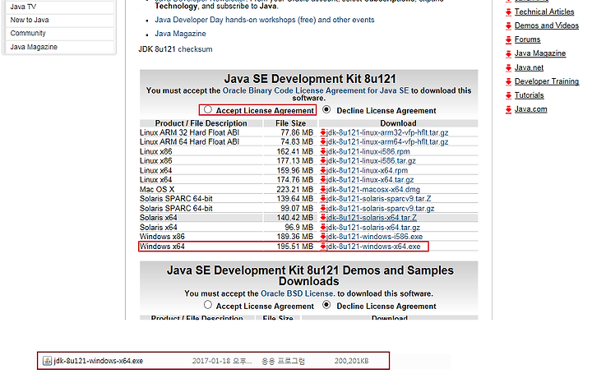Click red arrow icon beside Developer Training
This screenshot has height=383, width=592.
pos(509,82)
